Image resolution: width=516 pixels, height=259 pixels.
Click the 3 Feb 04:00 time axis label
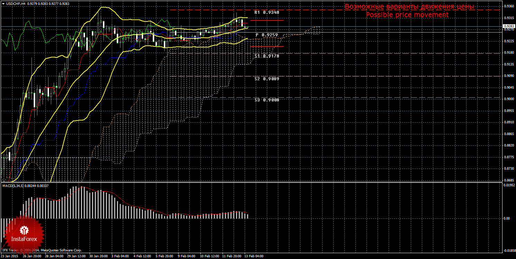pyautogui.click(x=120, y=257)
